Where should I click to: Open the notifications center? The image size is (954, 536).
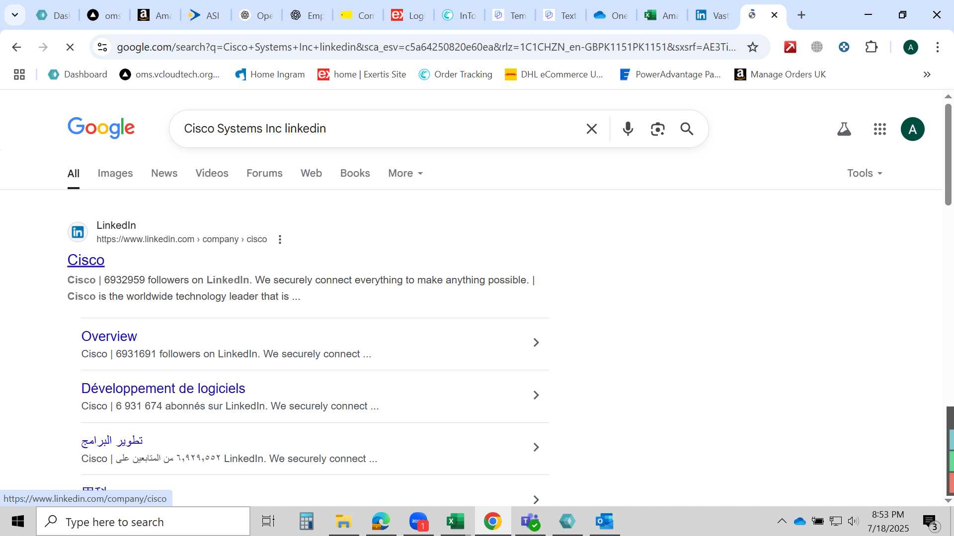(x=930, y=522)
